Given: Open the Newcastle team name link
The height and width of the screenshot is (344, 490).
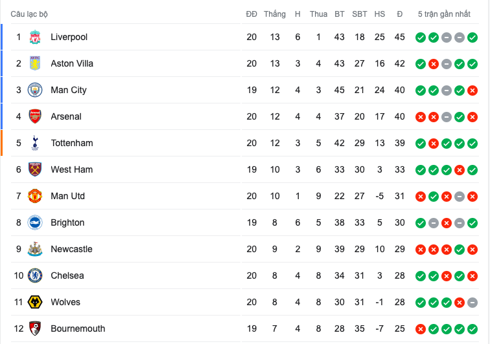Looking at the screenshot, I should (71, 249).
